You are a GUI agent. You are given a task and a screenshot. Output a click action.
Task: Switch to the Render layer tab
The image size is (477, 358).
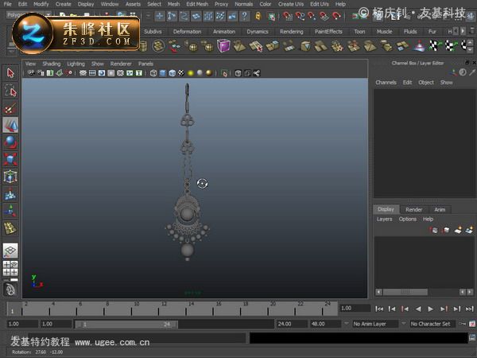(413, 209)
